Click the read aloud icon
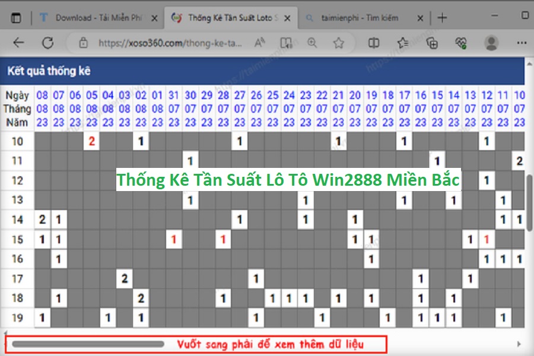The width and height of the screenshot is (534, 356). pyautogui.click(x=260, y=43)
